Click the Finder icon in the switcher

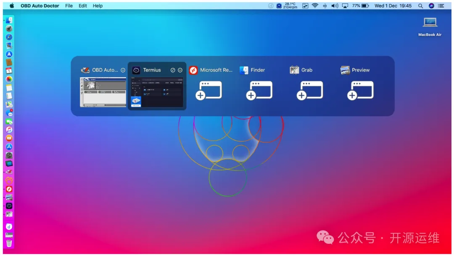point(244,70)
